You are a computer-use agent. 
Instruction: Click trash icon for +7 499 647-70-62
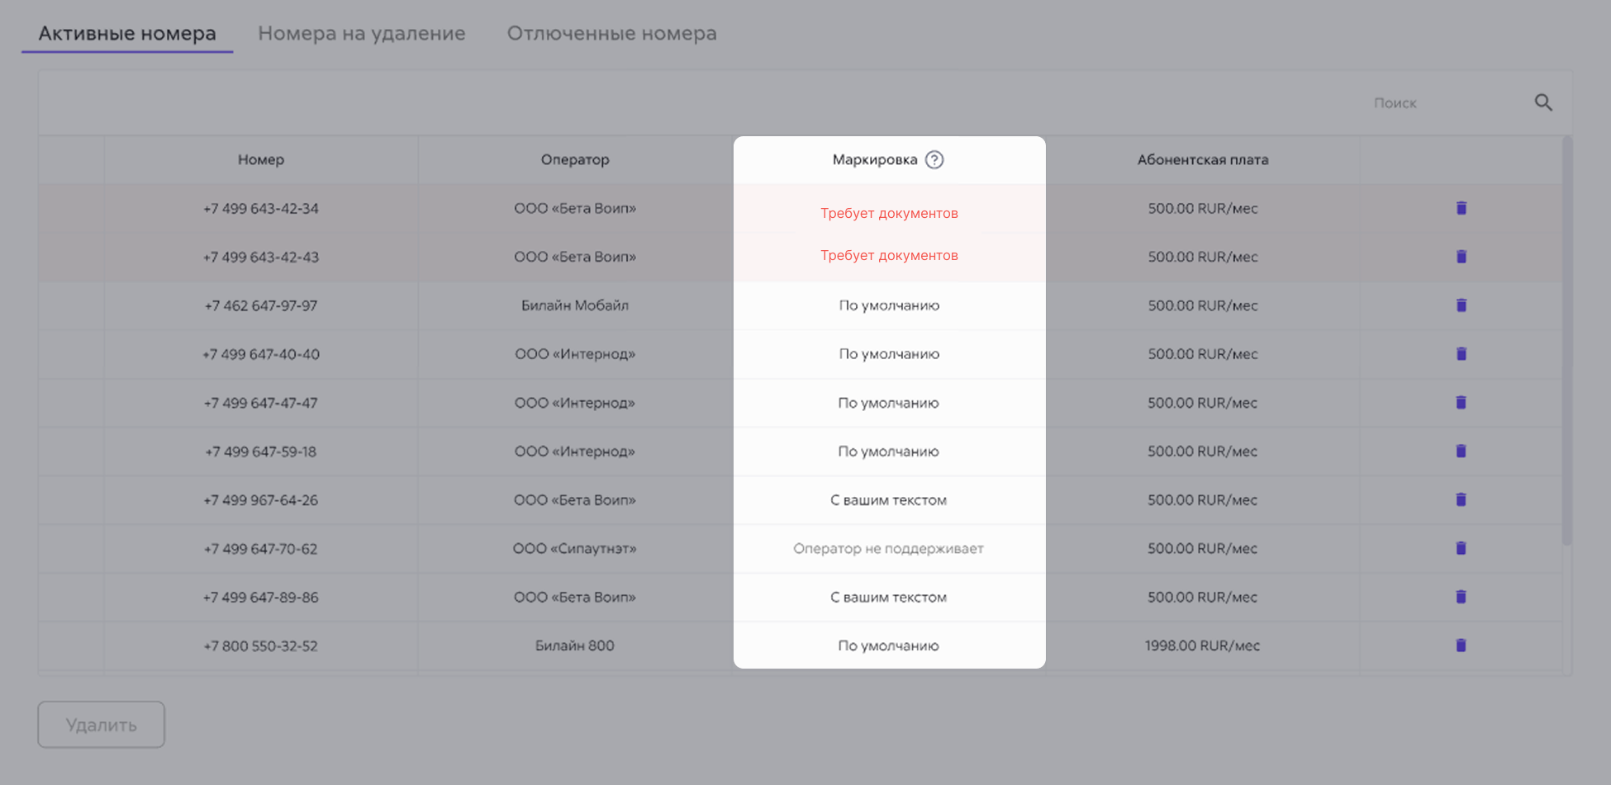(1461, 548)
